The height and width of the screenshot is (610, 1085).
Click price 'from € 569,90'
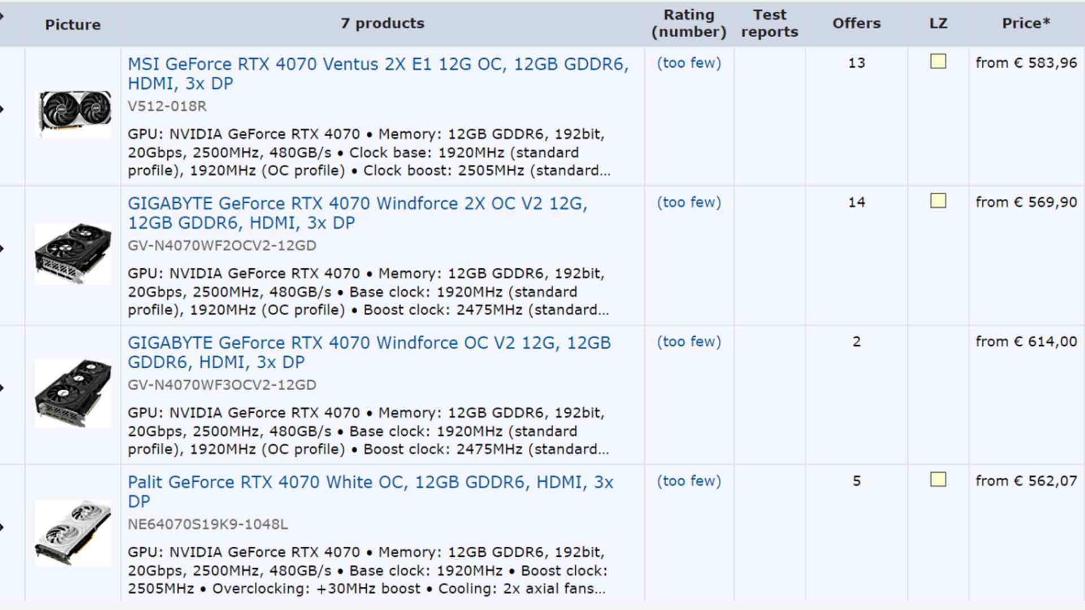pos(1026,202)
